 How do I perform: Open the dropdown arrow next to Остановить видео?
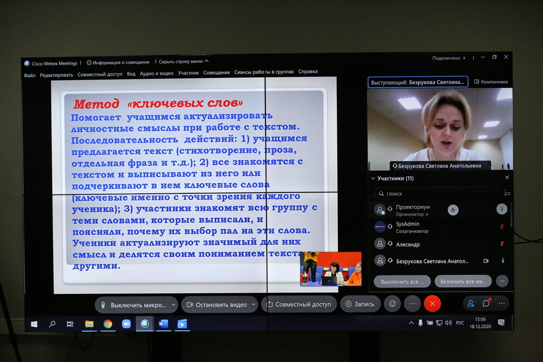coord(253,305)
